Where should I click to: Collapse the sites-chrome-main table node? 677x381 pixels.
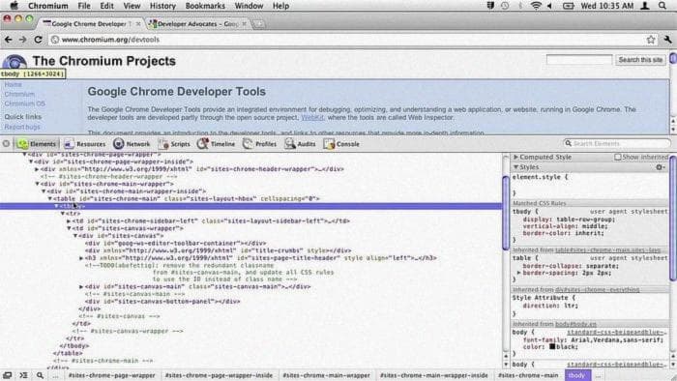pyautogui.click(x=50, y=199)
